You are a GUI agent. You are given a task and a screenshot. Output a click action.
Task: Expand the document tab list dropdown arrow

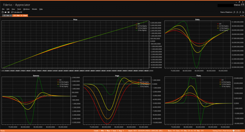pyautogui.click(x=241, y=15)
